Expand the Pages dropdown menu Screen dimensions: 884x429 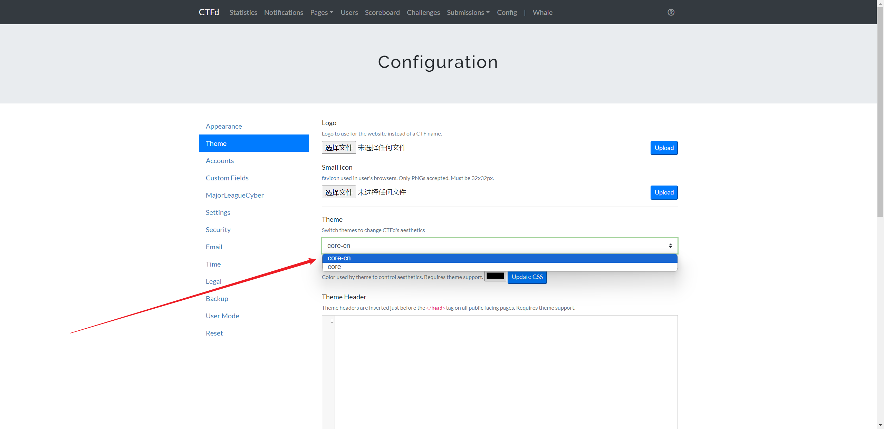pos(322,12)
